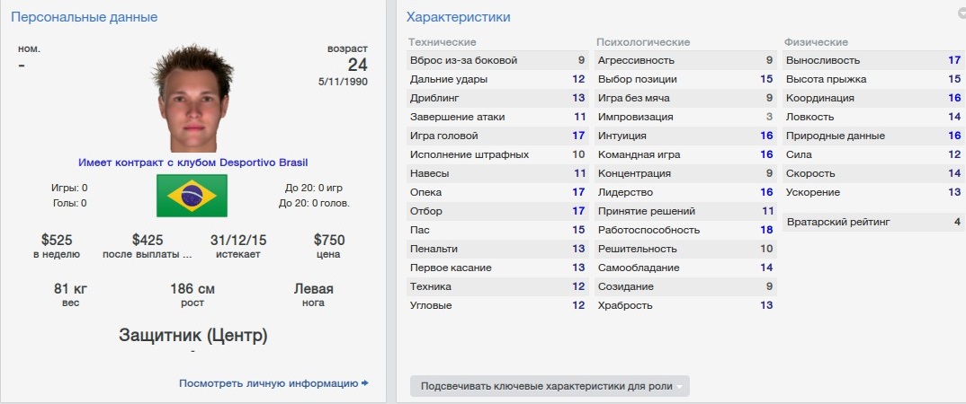Screen dimensions: 966x404
Task: Select the Лидерство attribute row
Action: pos(685,192)
